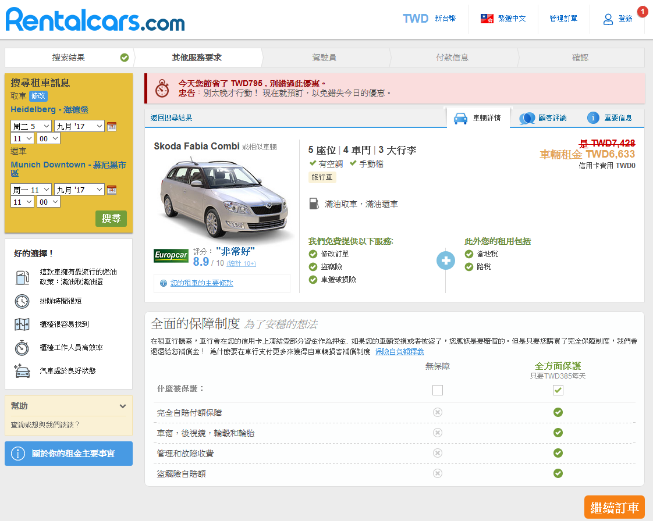Click the 盜竊險 green check icon
This screenshot has height=521, width=653.
pyautogui.click(x=313, y=267)
